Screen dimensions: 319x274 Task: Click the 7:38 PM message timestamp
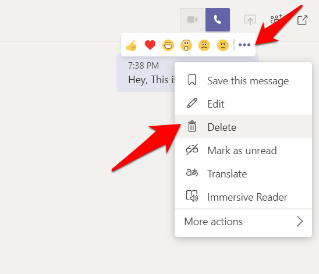(143, 66)
